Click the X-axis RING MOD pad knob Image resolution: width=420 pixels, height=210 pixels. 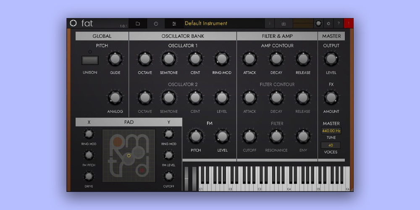tap(89, 134)
